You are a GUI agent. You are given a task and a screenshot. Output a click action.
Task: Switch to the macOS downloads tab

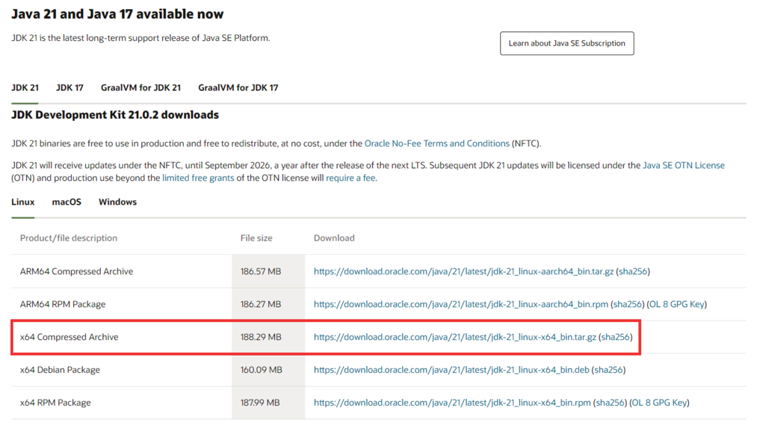[x=67, y=202]
